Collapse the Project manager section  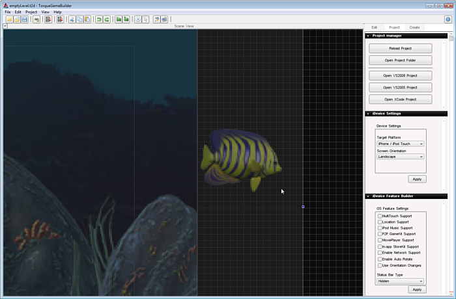point(368,36)
